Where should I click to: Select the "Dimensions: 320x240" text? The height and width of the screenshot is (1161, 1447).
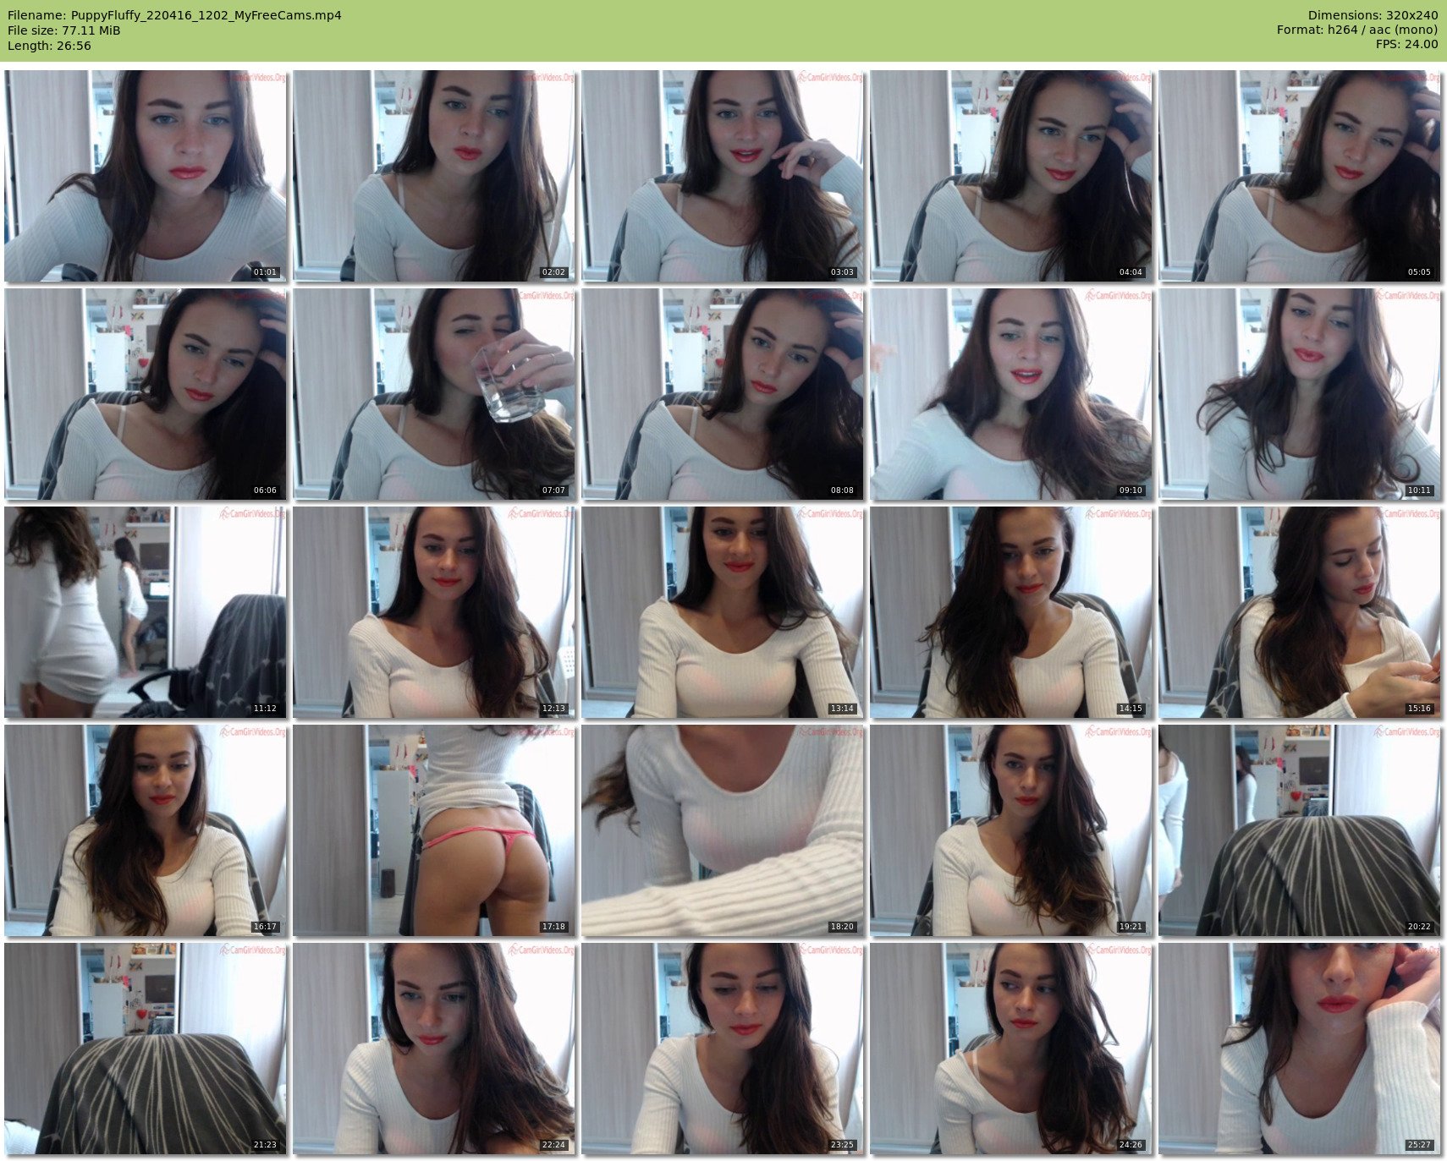(1373, 15)
